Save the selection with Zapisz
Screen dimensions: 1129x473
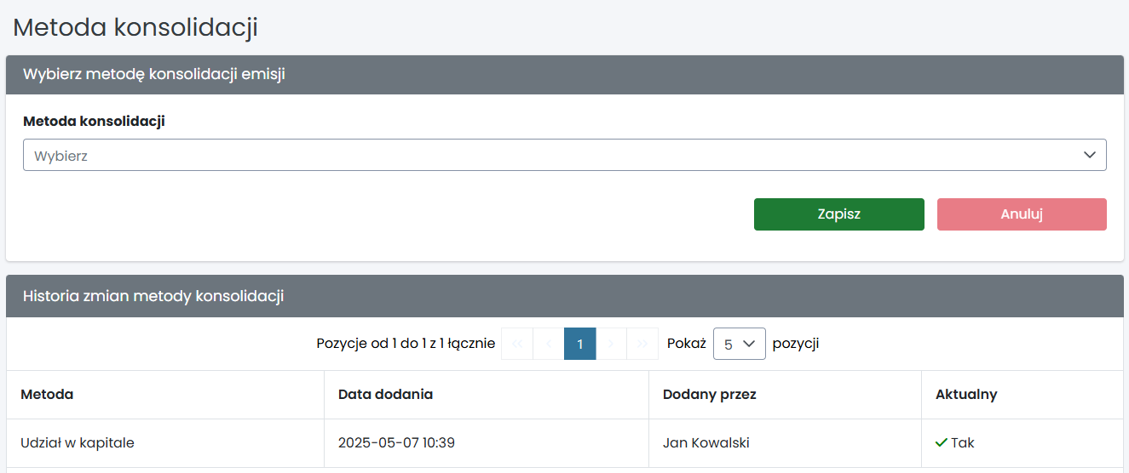point(838,214)
